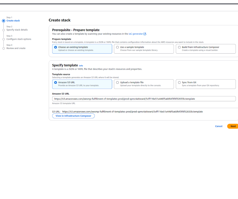Viewport: 238px width, 199px height.
Task: Click the Step 3 circle marker in wizard
Action: point(4,39)
